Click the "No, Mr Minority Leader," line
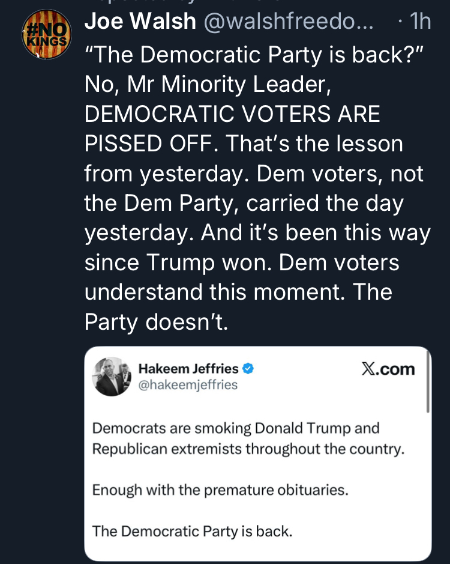450x564 pixels. point(208,84)
